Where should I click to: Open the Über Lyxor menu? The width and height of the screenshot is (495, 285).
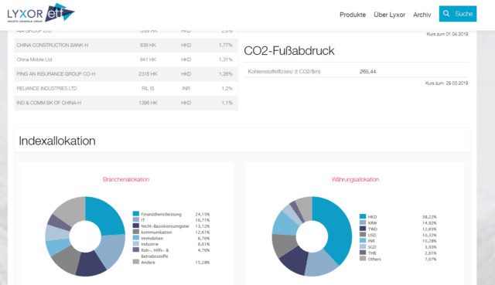389,15
